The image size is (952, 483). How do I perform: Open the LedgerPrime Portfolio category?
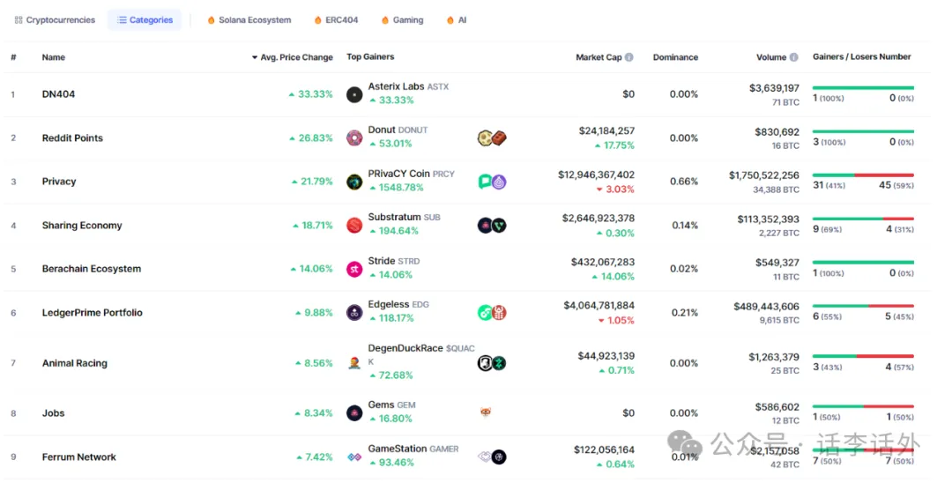93,313
